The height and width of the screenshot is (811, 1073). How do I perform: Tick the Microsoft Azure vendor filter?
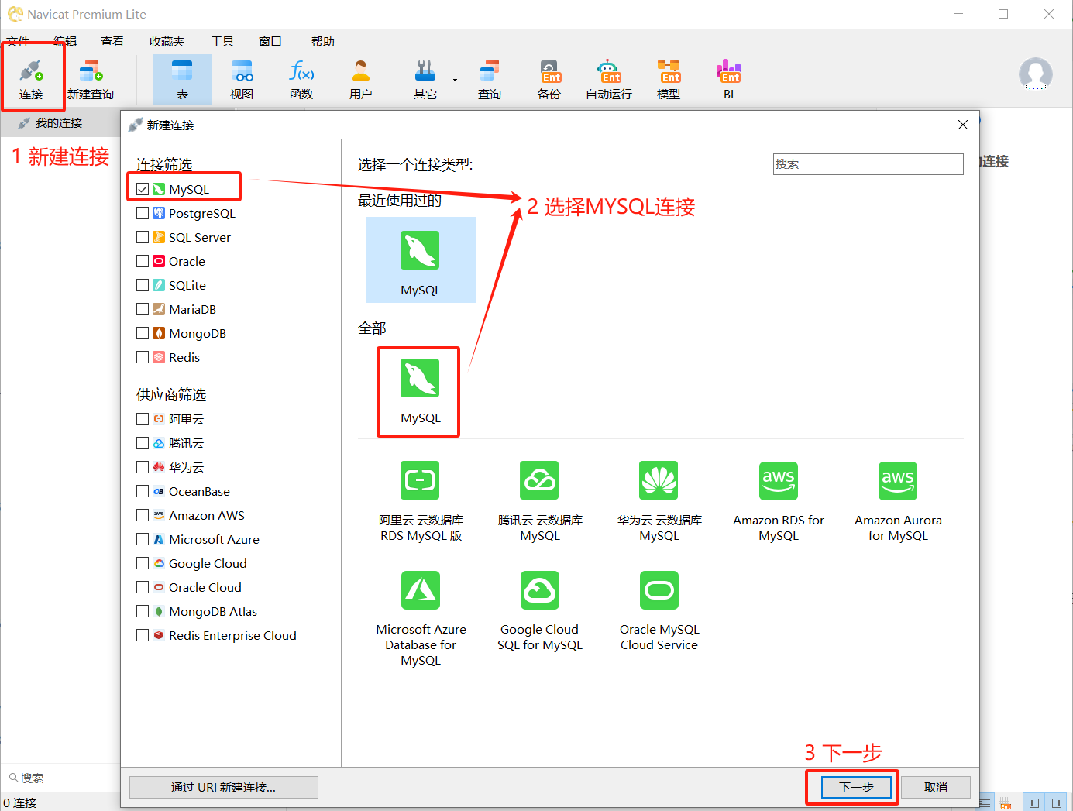(x=143, y=539)
